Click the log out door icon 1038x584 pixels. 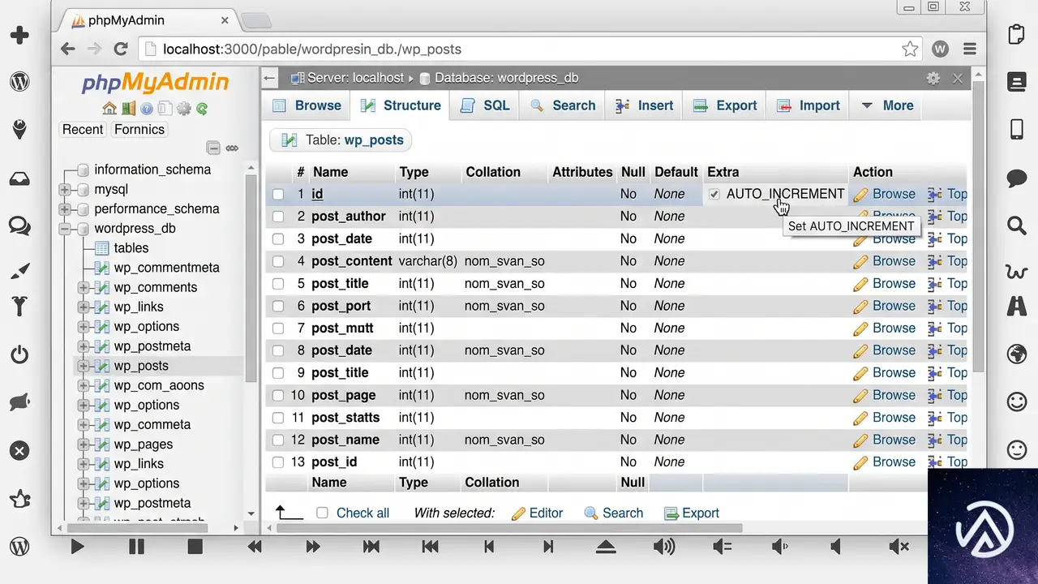click(128, 109)
